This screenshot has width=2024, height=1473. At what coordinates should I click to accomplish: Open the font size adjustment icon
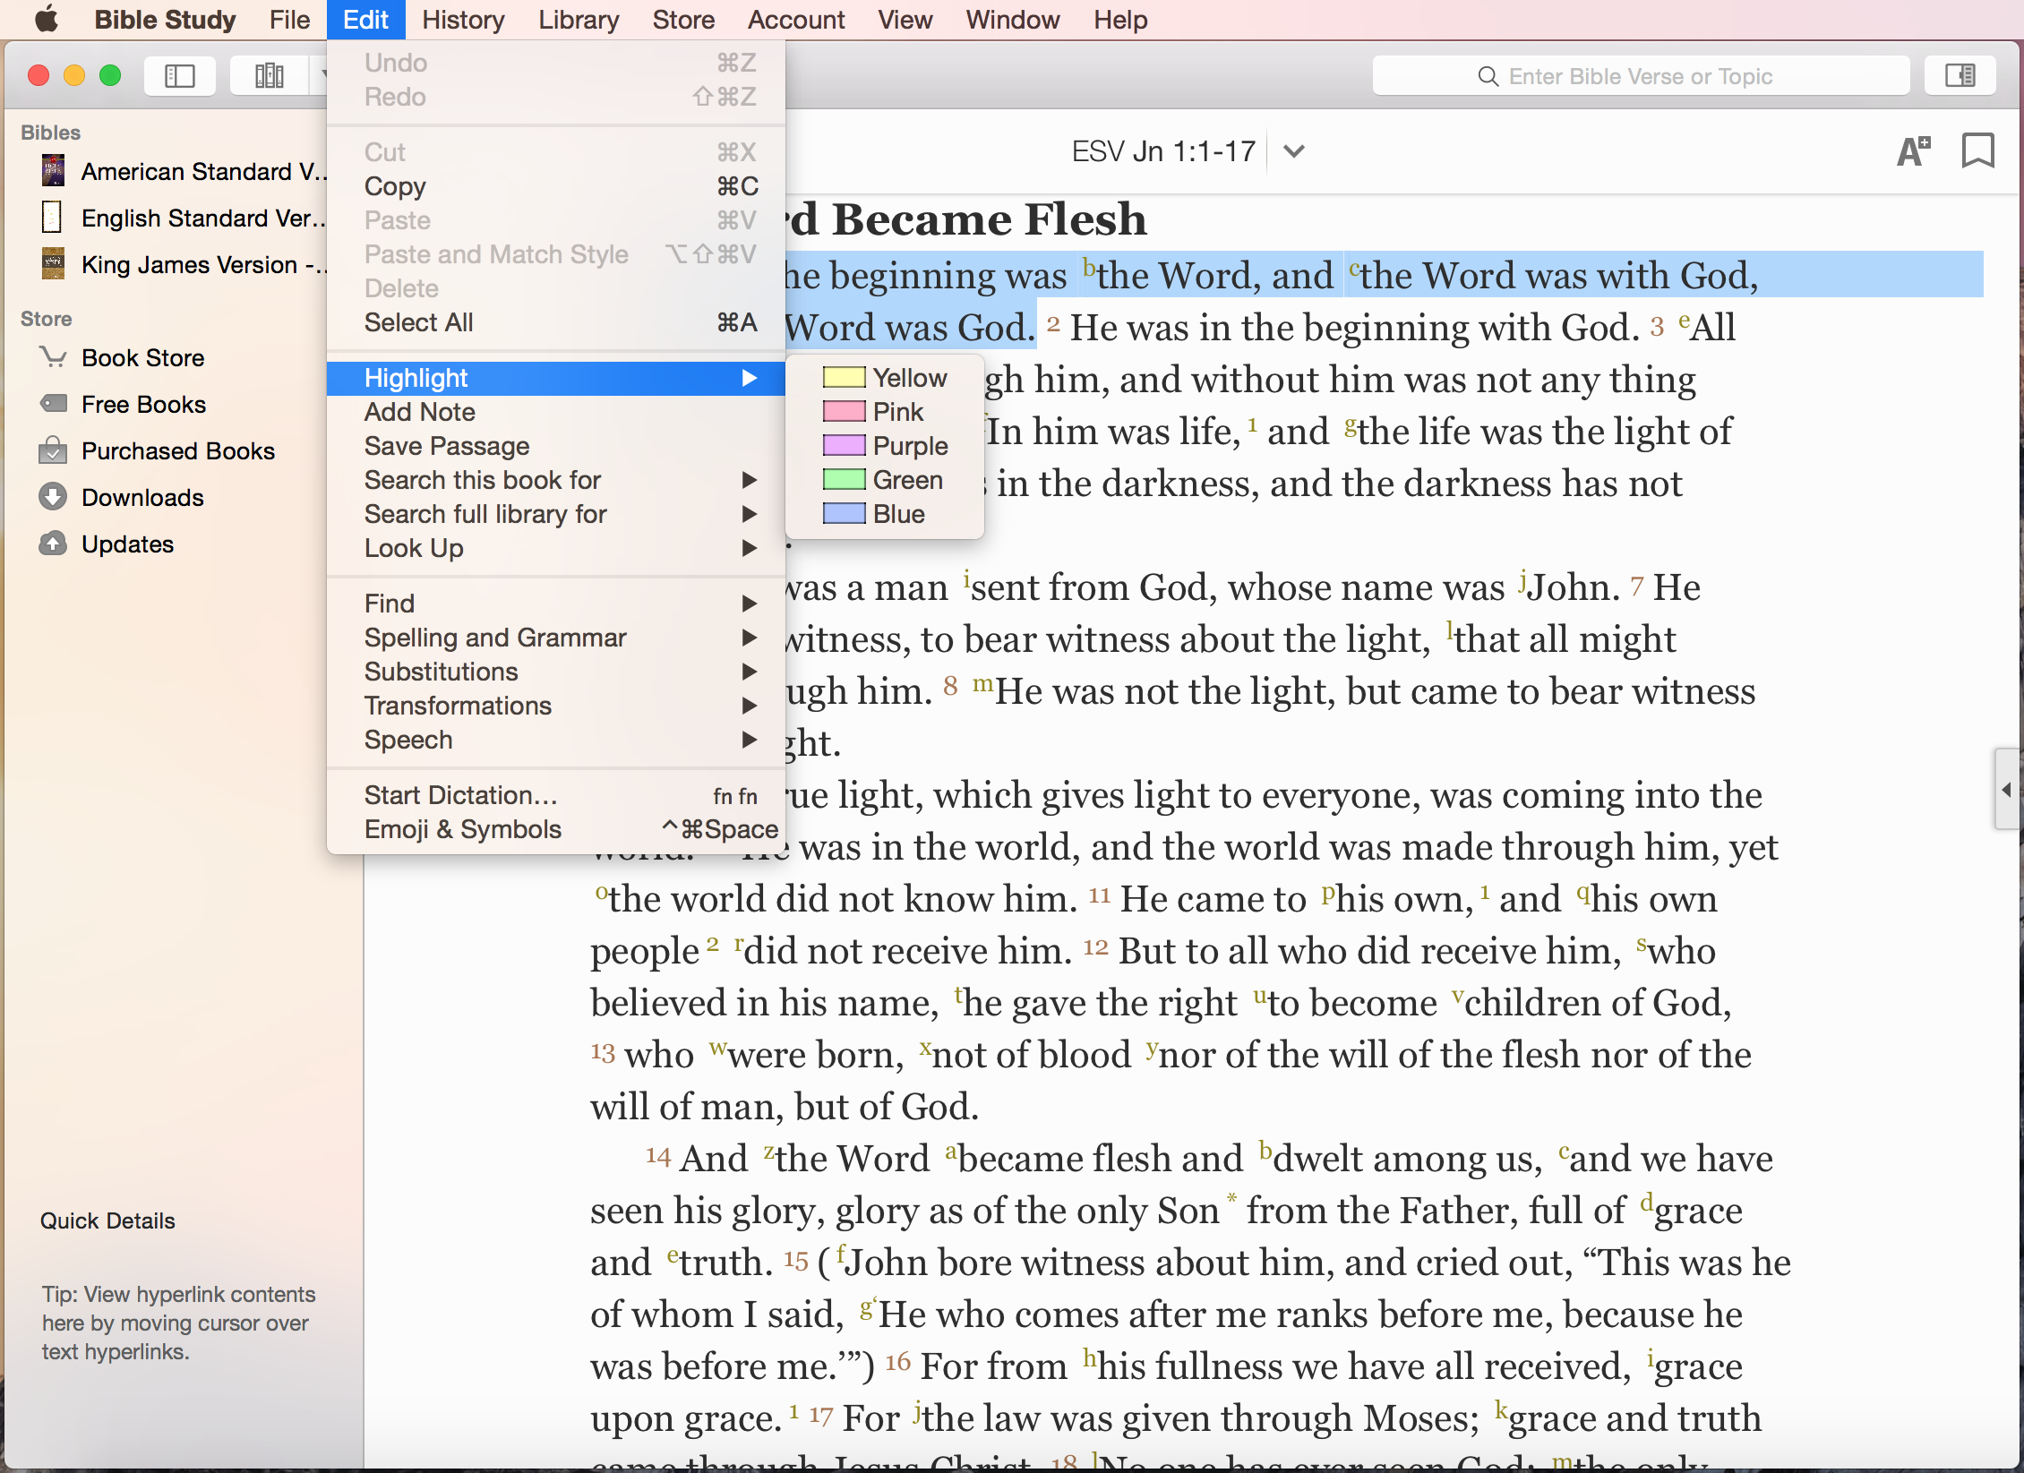tap(1914, 151)
